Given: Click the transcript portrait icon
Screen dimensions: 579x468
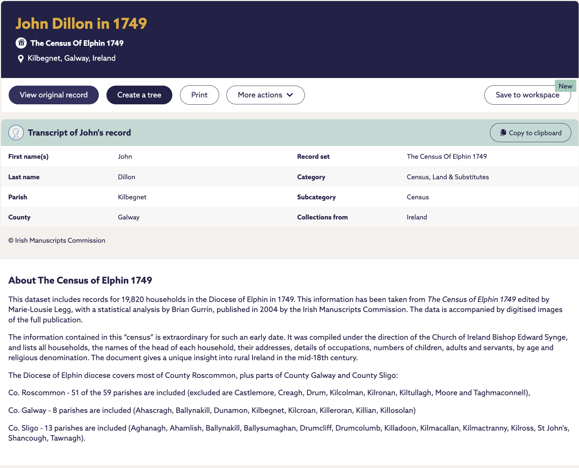Looking at the screenshot, I should click(16, 133).
